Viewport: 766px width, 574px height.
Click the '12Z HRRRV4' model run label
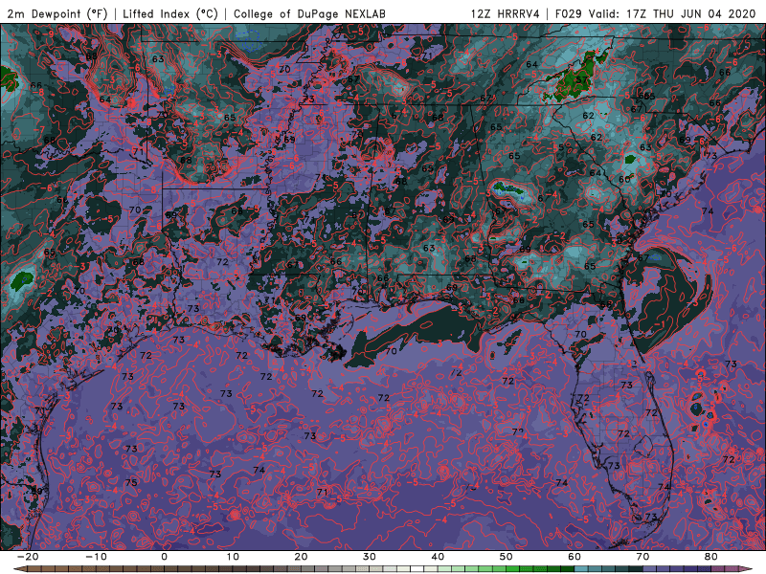click(x=506, y=13)
